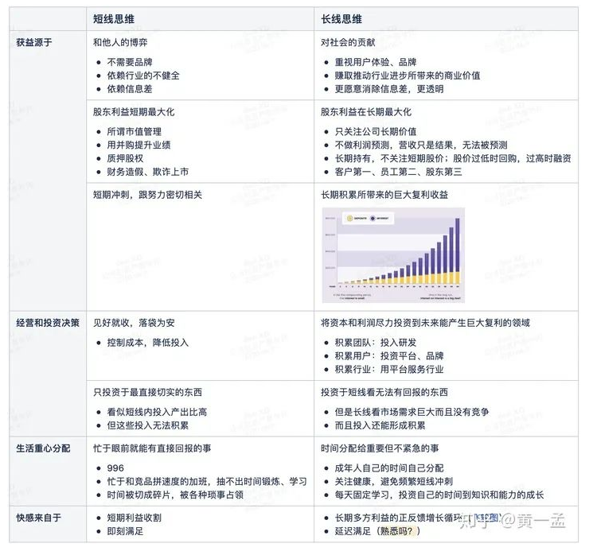Click the bullet '而且投入还能形成积累'

tap(380, 425)
